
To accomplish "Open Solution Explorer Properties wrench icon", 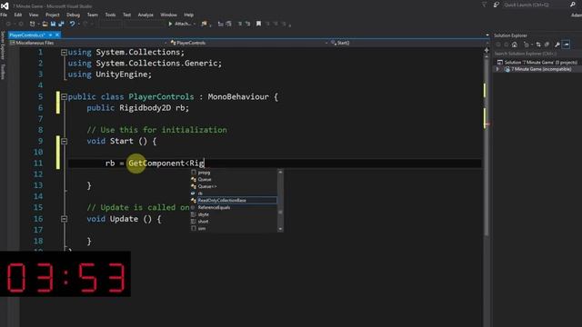I will [557, 45].
